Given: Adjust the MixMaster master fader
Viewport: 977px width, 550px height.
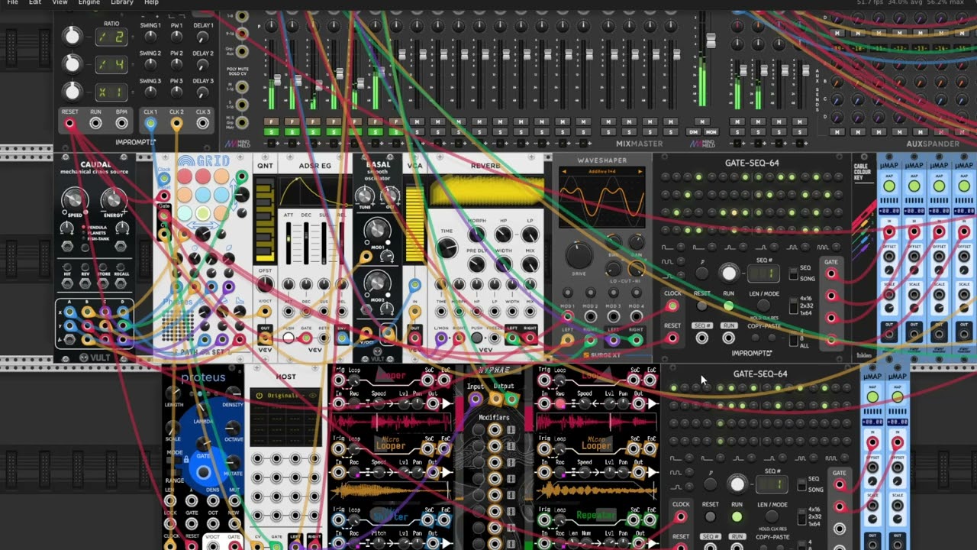Looking at the screenshot, I should pos(711,40).
